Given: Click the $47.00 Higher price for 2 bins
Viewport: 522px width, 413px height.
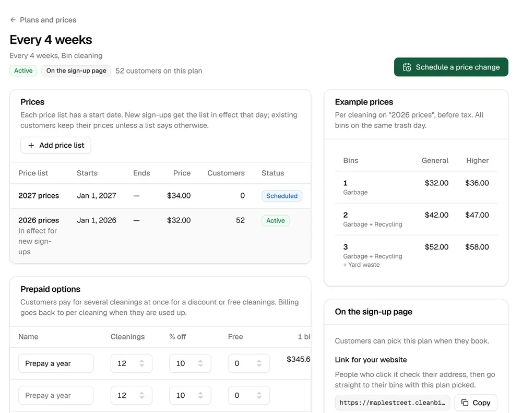Looking at the screenshot, I should [477, 215].
